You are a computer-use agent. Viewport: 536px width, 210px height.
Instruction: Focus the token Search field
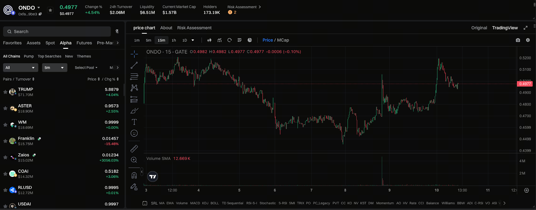click(57, 31)
